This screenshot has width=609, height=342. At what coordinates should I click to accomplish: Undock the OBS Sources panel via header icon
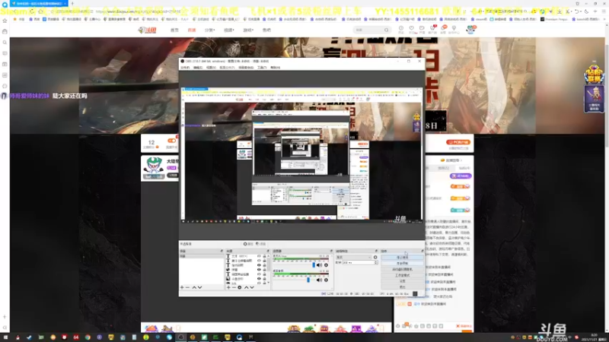(268, 252)
